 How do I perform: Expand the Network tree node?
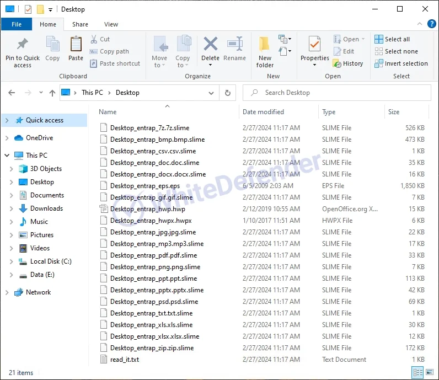pyautogui.click(x=7, y=292)
